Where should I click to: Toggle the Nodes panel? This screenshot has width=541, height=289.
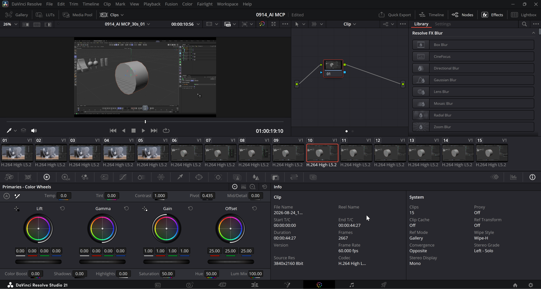(x=462, y=15)
